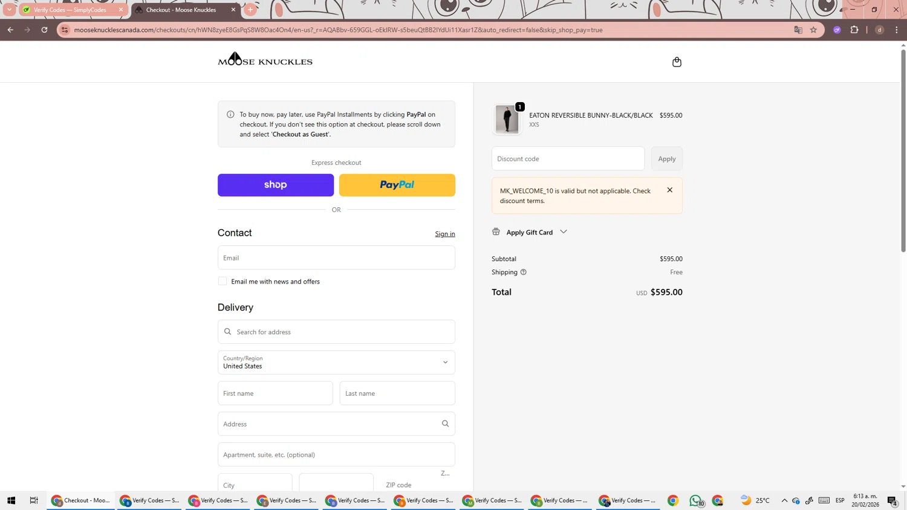Viewport: 907px width, 510px height.
Task: Click the Google Translate icon
Action: [798, 30]
